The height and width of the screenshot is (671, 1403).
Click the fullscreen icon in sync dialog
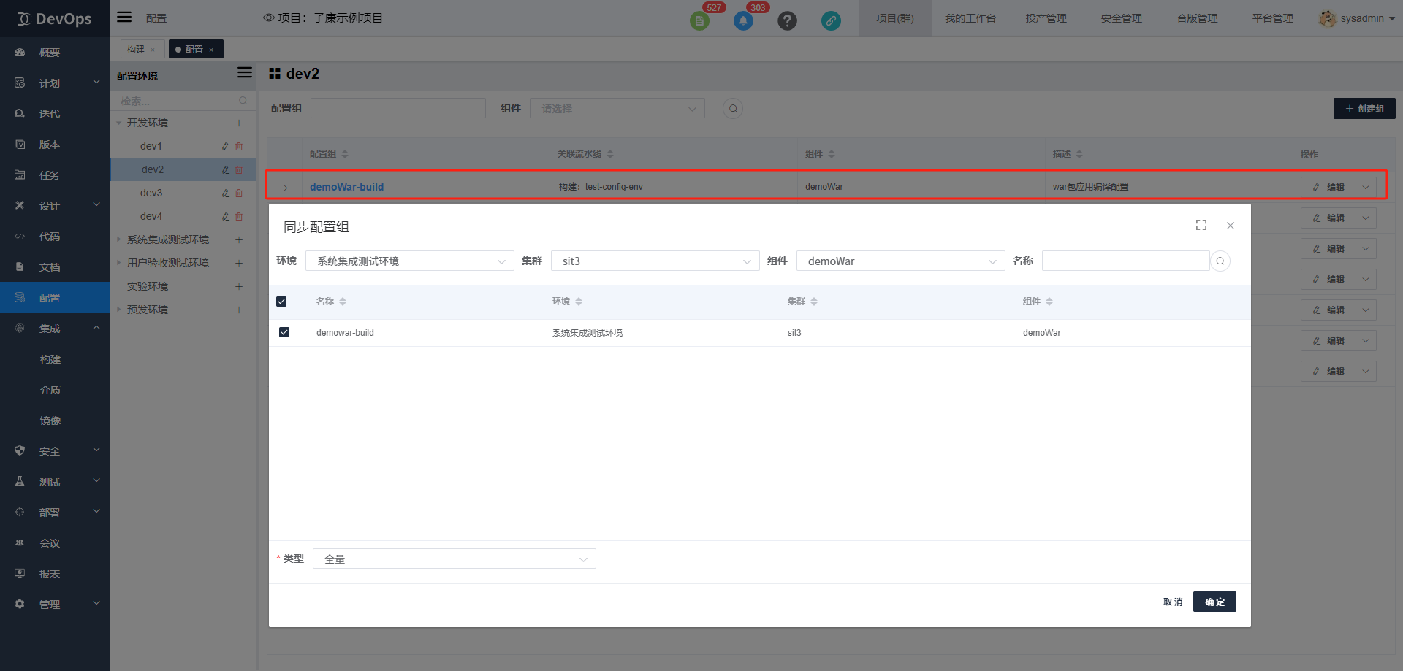point(1201,226)
